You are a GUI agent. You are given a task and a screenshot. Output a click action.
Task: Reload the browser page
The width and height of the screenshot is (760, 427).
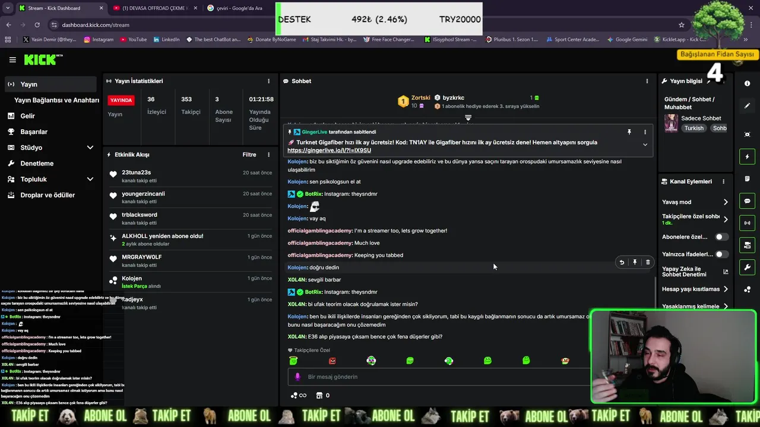(37, 25)
